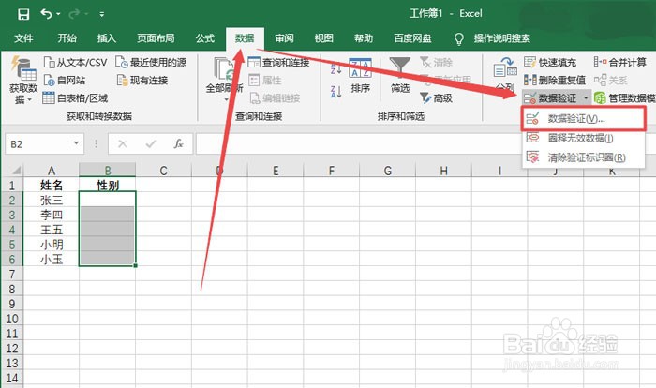Click 删除重复值 button

click(x=555, y=80)
